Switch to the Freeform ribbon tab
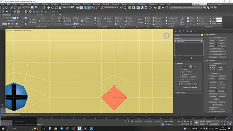 tap(17, 15)
